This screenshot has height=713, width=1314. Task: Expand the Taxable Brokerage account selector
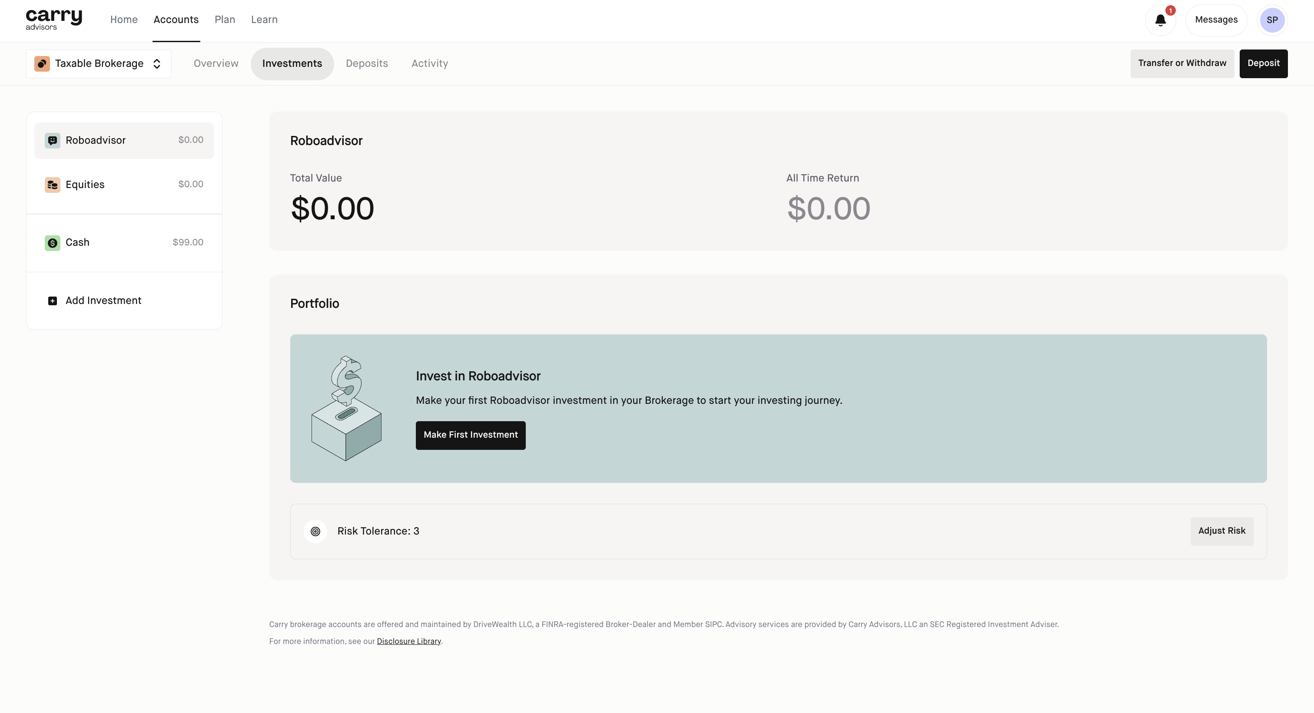pos(99,64)
